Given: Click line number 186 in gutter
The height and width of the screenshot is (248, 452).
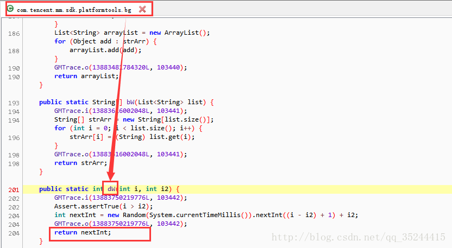Looking at the screenshot, I should pos(14,33).
